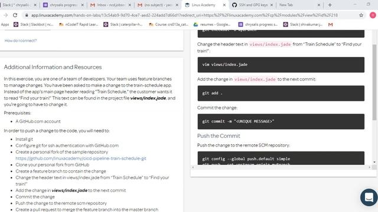Reload the page with the refresh icon
This screenshot has width=378, height=212.
15,15
